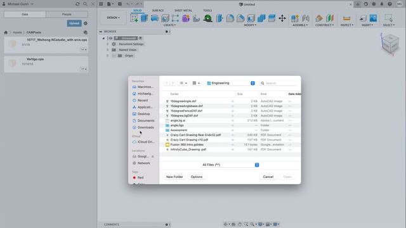Open the CREATE menu dropdown
Screen dimensions: 406x228
pos(169,25)
